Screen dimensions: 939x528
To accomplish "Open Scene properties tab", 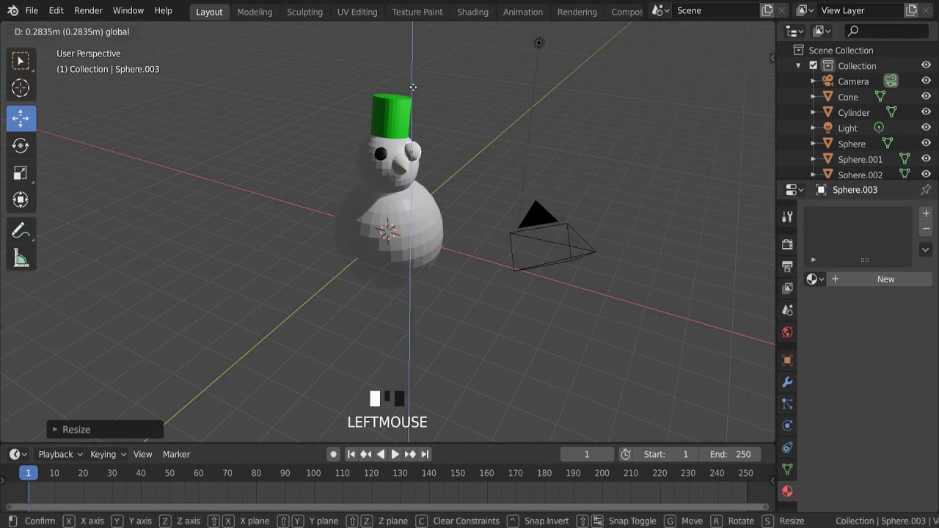I will coord(787,310).
